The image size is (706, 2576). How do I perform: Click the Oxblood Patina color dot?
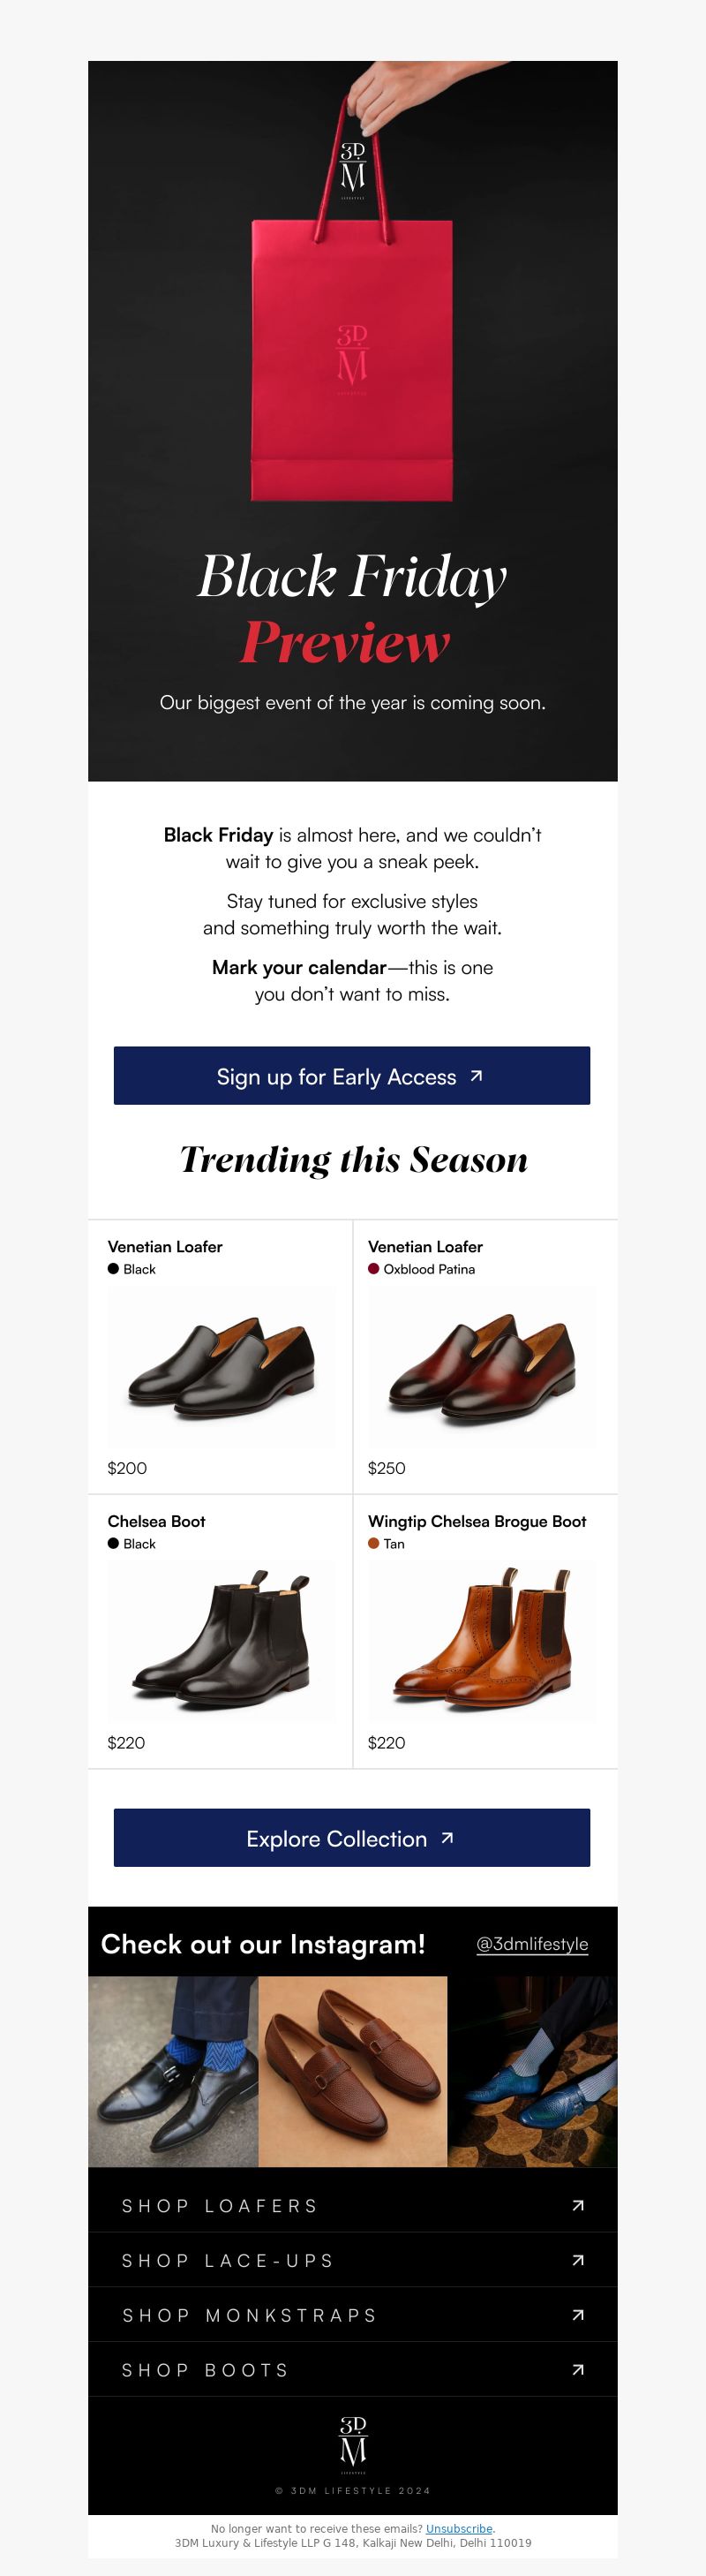(374, 1269)
